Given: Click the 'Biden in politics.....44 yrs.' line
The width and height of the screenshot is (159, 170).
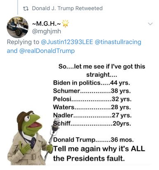Looking at the screenshot, I should (91, 83).
